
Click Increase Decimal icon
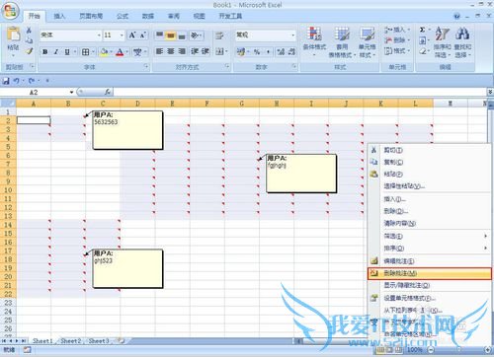click(x=281, y=51)
